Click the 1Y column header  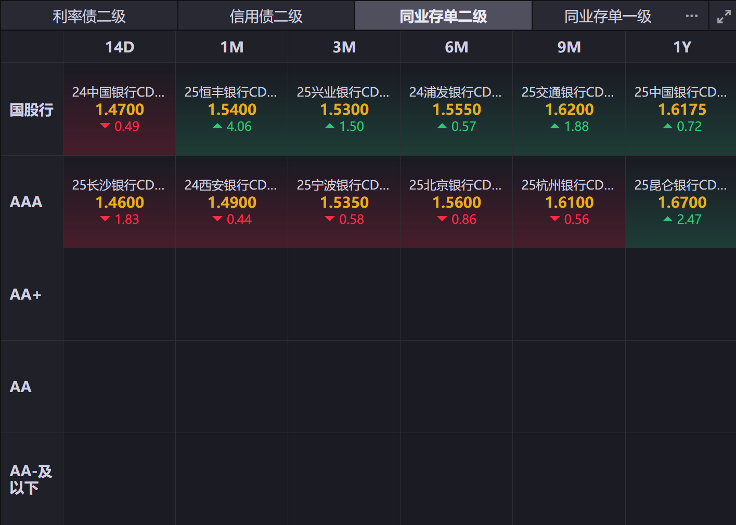pyautogui.click(x=682, y=47)
